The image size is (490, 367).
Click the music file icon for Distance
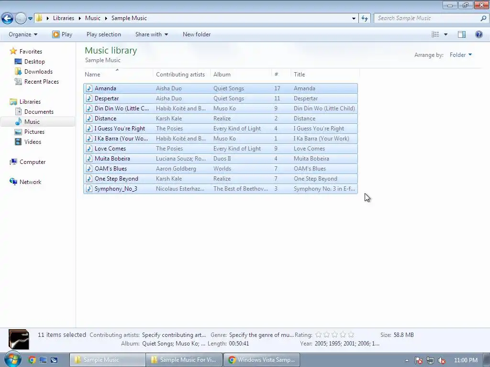[x=89, y=119]
